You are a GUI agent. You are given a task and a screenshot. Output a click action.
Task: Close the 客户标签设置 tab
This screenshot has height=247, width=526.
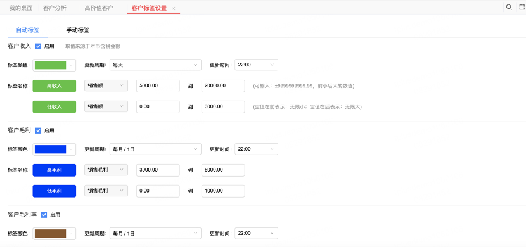173,9
